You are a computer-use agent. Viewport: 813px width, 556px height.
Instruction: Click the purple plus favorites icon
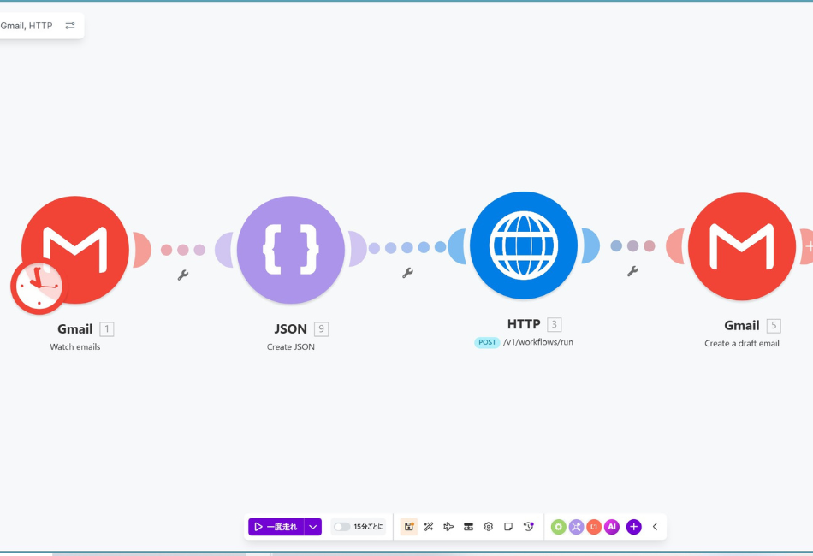pyautogui.click(x=633, y=527)
